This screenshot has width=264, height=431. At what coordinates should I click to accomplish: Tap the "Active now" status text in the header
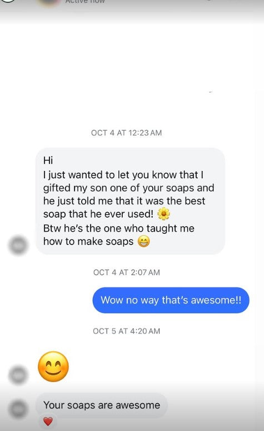tap(85, 2)
